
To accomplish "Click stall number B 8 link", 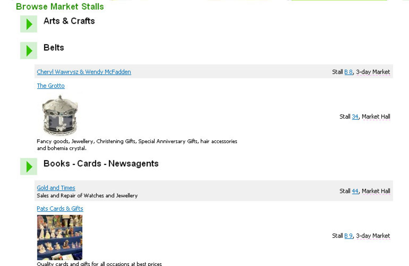I will [x=348, y=72].
